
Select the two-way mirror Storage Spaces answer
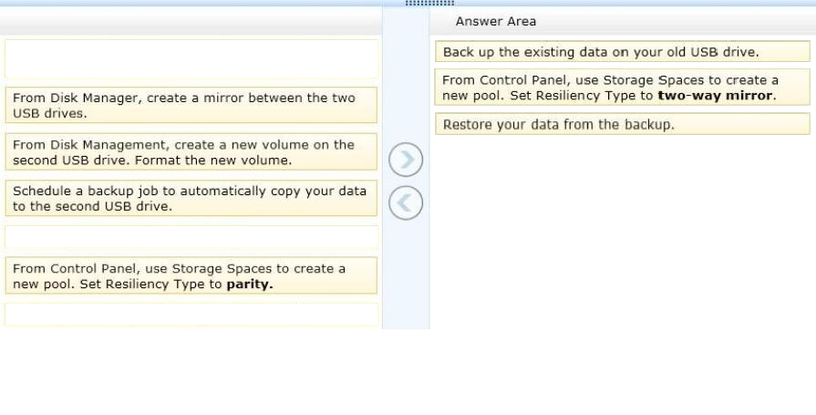[623, 88]
